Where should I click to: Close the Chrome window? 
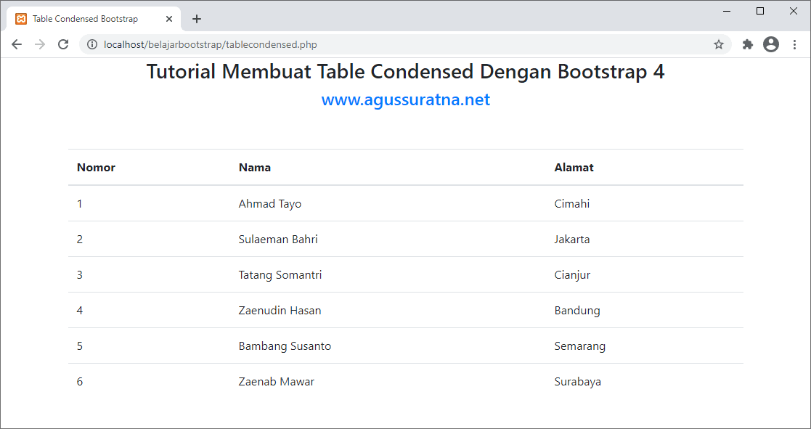[793, 12]
